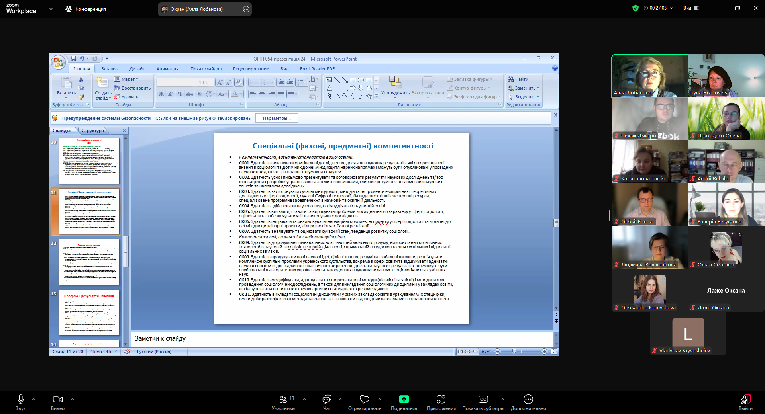Open the Показ слайдов tab
Image resolution: width=765 pixels, height=414 pixels.
click(x=206, y=69)
